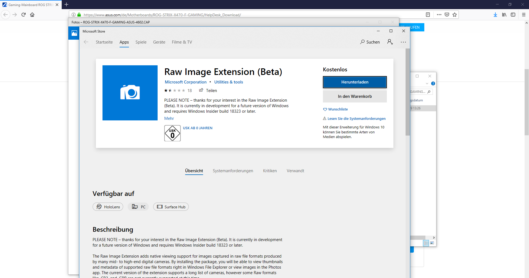The image size is (529, 278).
Task: Open a new Firefox tab
Action: tap(66, 4)
